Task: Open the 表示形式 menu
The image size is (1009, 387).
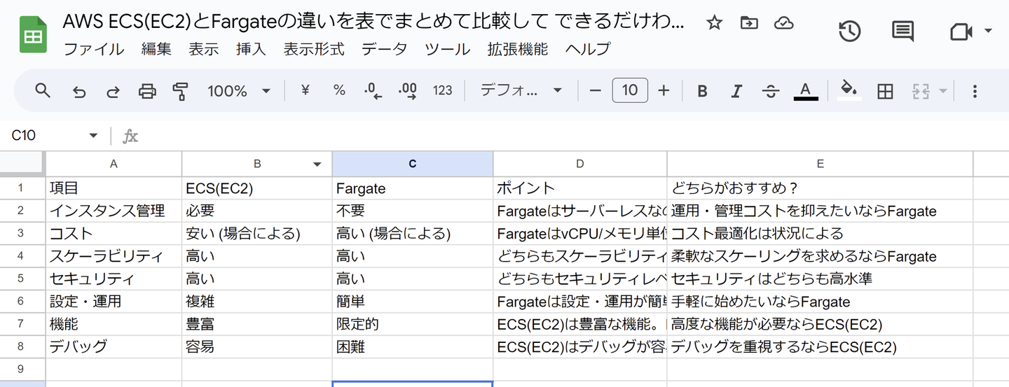Action: click(314, 49)
